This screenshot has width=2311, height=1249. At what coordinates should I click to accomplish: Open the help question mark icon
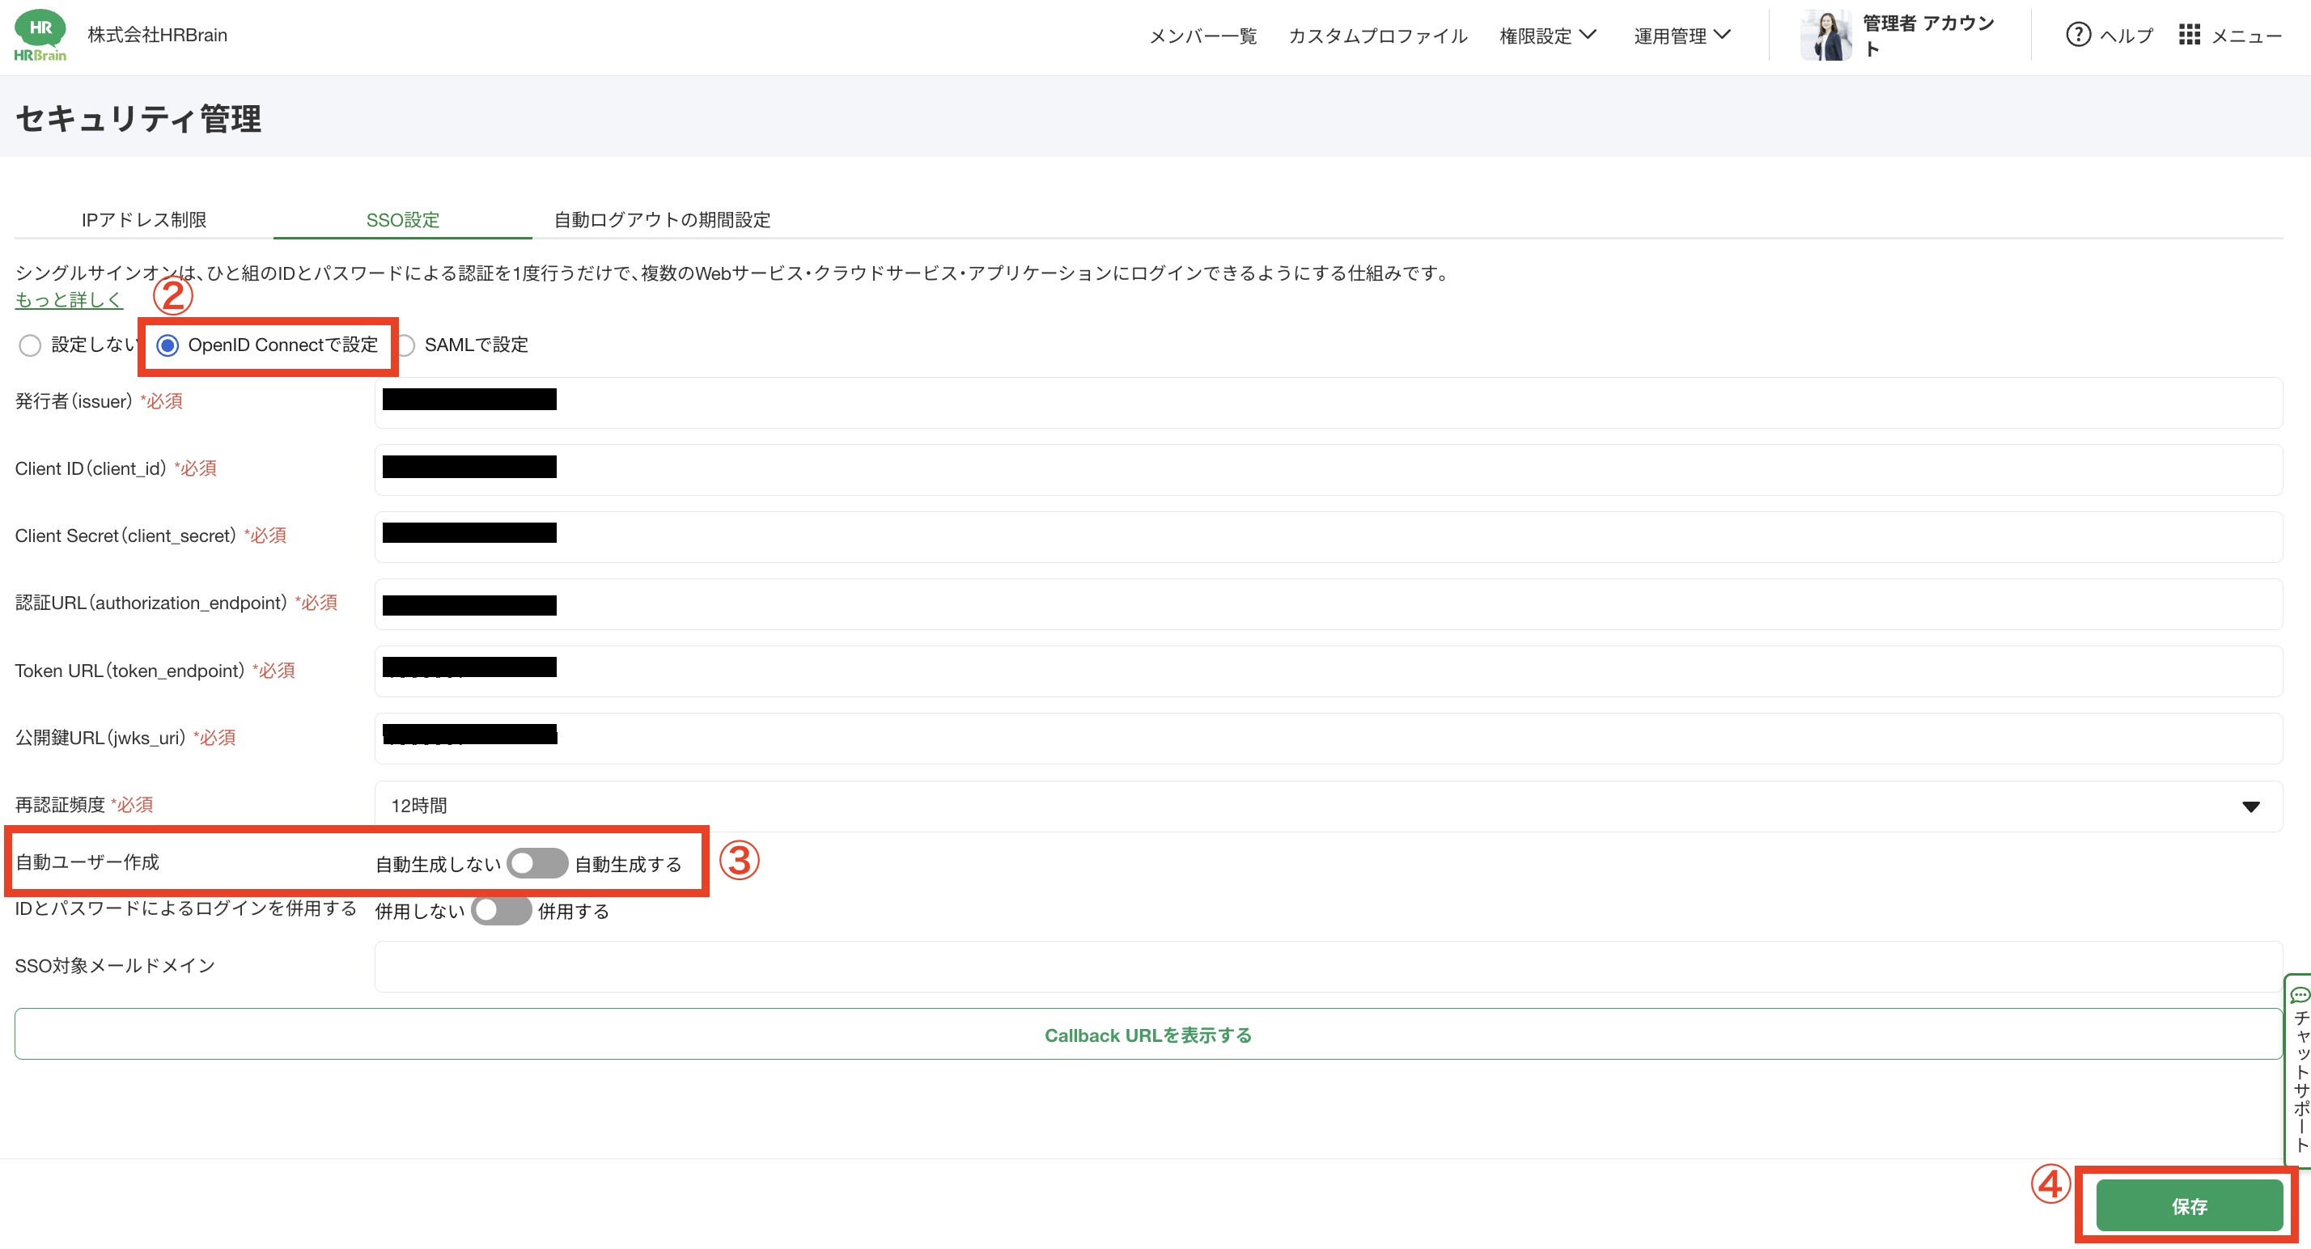(x=2078, y=35)
